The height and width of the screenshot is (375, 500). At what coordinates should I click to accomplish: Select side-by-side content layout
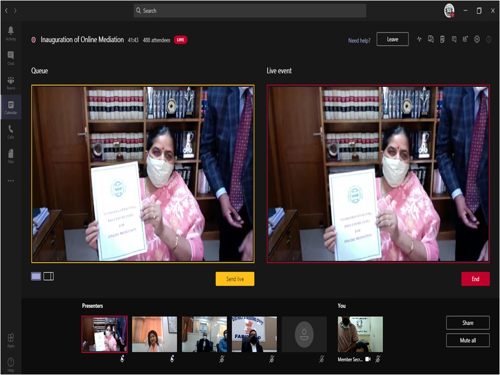48,276
